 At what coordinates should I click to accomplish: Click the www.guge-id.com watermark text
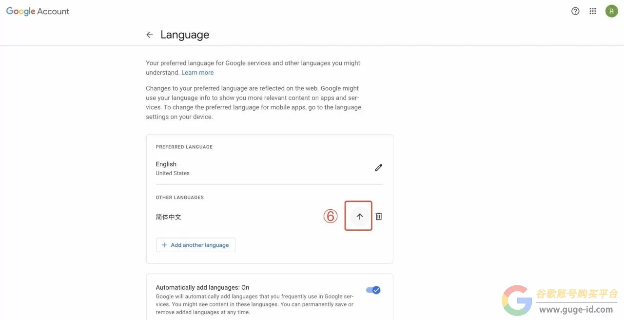pyautogui.click(x=576, y=310)
